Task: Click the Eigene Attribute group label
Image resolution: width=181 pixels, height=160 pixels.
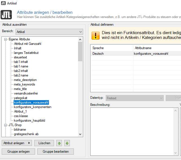Action: pyautogui.click(x=19, y=39)
